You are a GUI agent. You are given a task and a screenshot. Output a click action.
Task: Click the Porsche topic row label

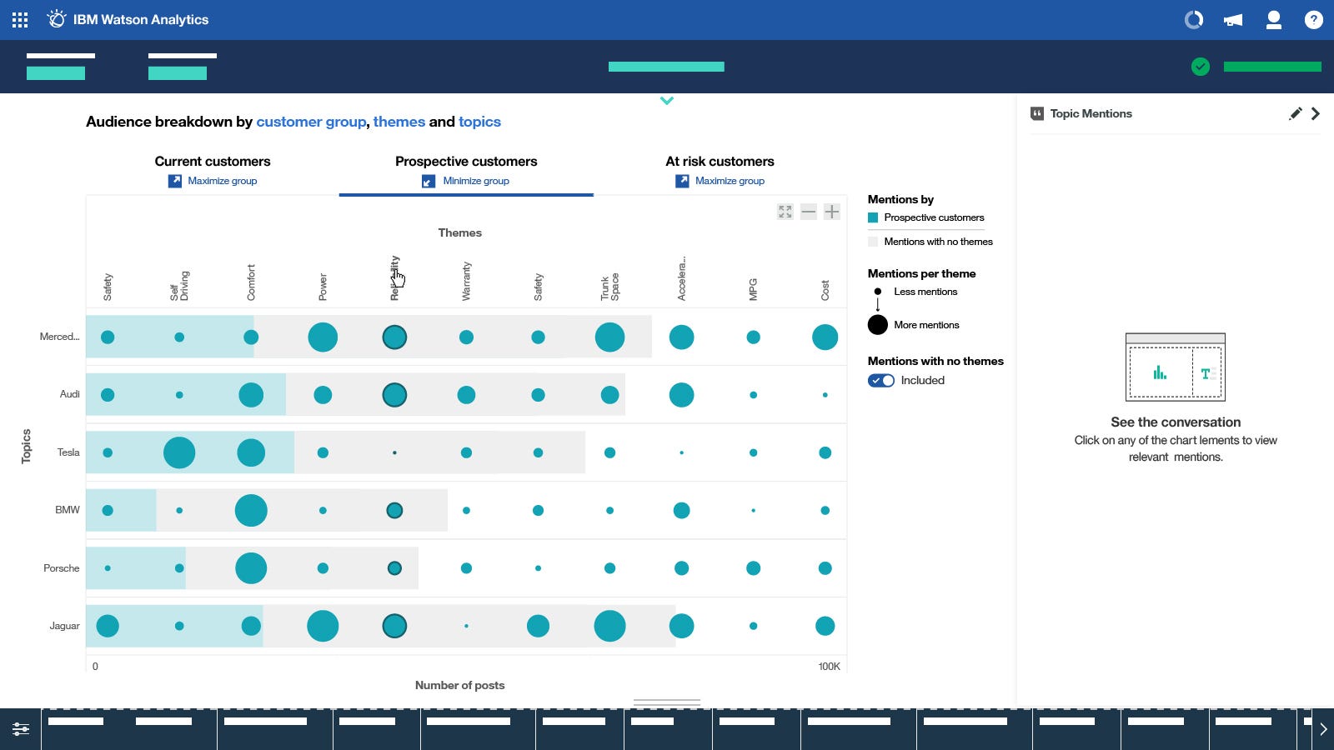pos(62,568)
